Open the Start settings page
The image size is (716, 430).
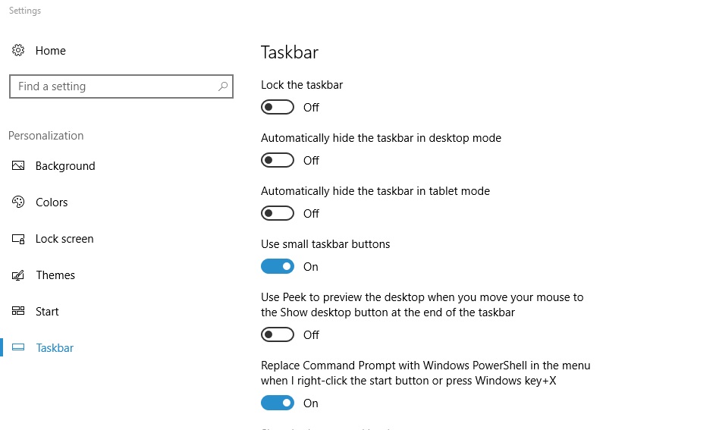coord(47,312)
